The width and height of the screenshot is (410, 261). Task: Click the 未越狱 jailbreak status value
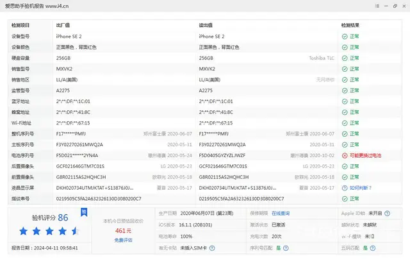[x=370, y=225]
